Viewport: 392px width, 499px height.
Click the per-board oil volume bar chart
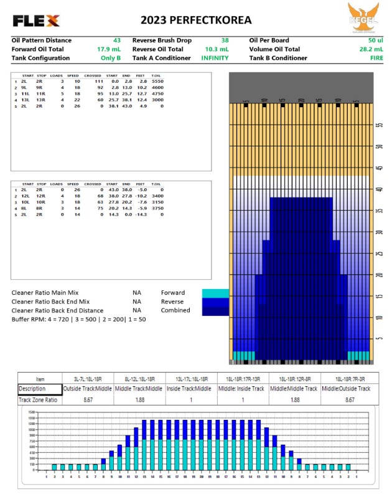(x=198, y=445)
